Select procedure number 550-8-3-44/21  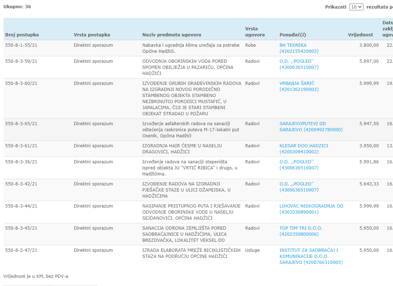(x=21, y=206)
